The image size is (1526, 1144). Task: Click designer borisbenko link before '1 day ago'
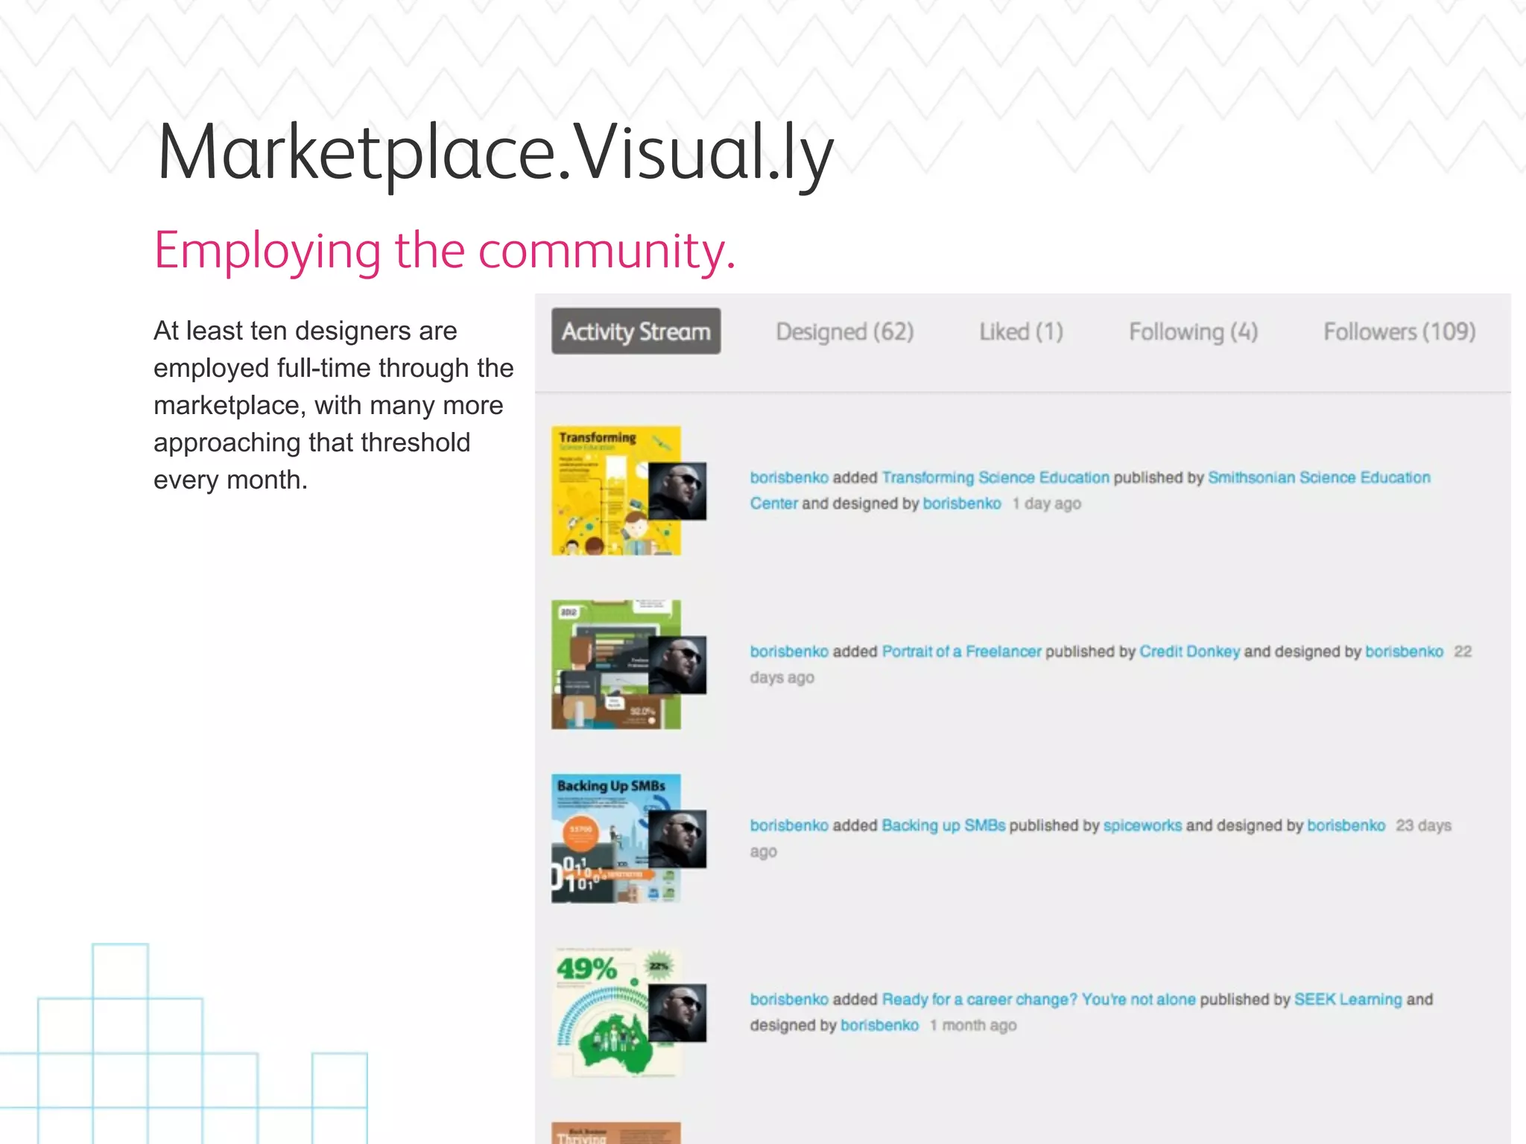tap(962, 503)
